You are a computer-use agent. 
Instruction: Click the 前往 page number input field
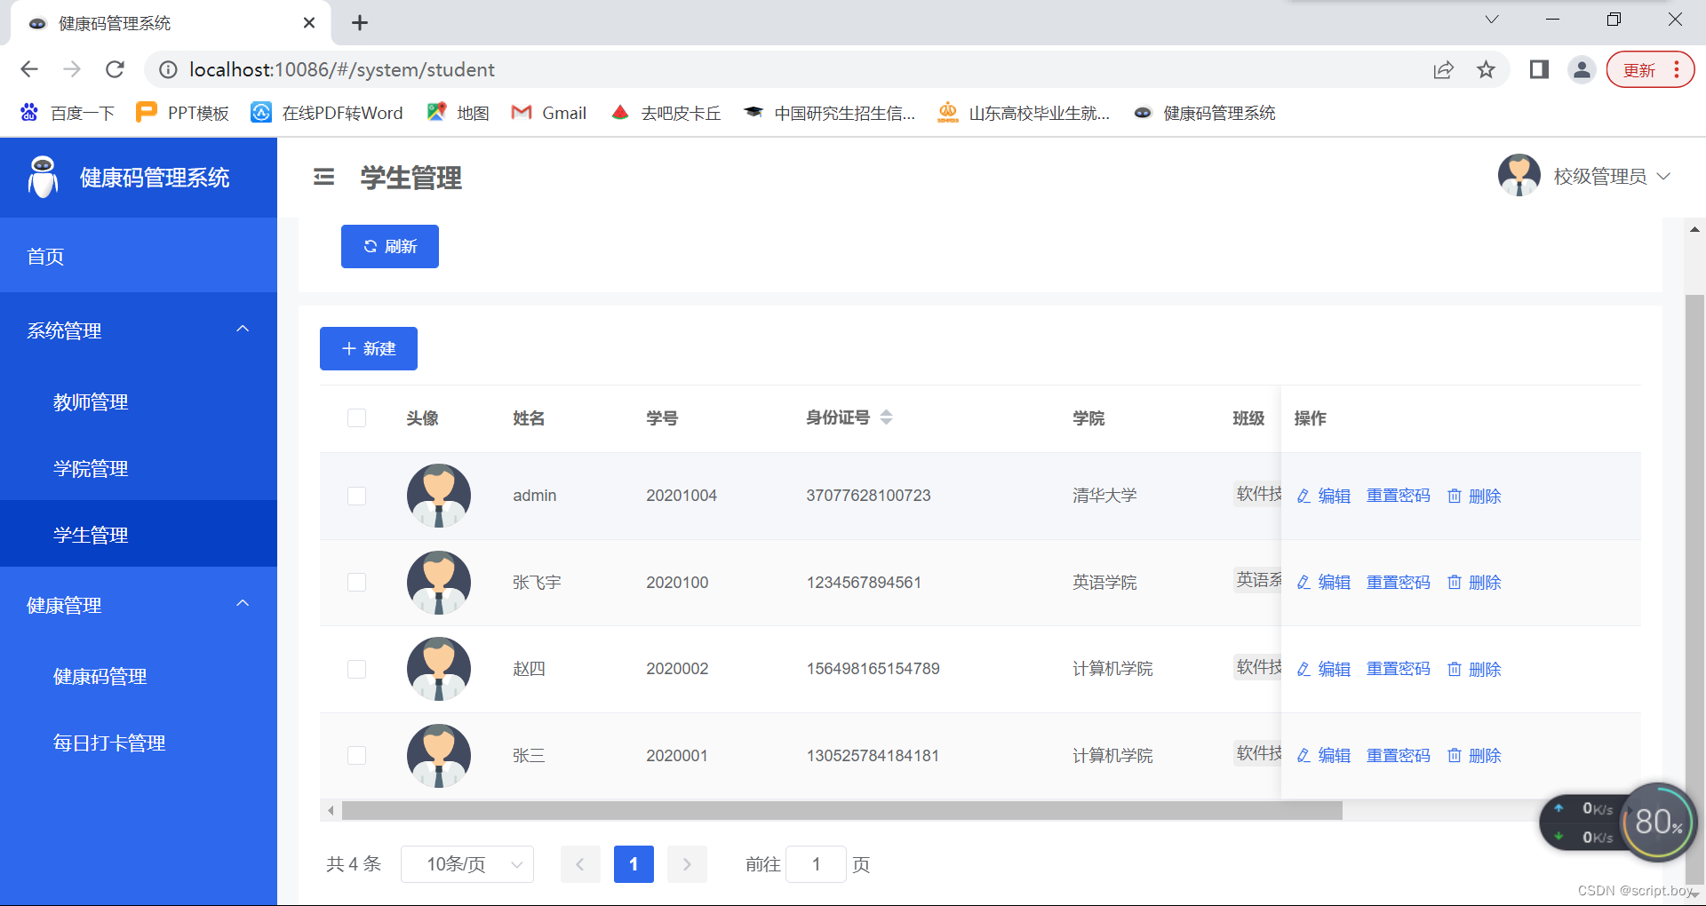pyautogui.click(x=816, y=864)
